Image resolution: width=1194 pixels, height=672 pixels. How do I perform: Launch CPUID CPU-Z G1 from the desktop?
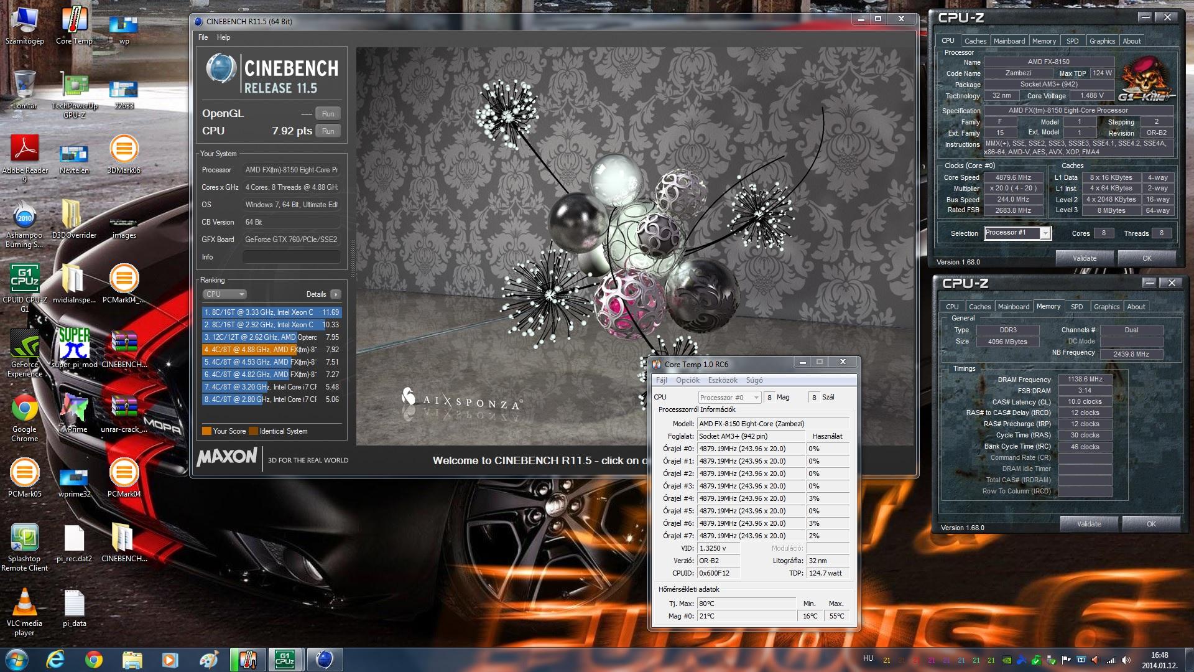click(24, 288)
